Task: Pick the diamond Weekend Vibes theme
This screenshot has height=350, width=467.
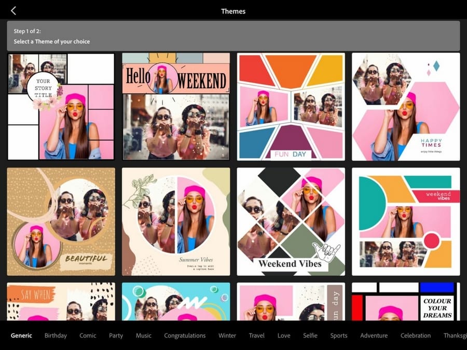Action: coord(291,221)
